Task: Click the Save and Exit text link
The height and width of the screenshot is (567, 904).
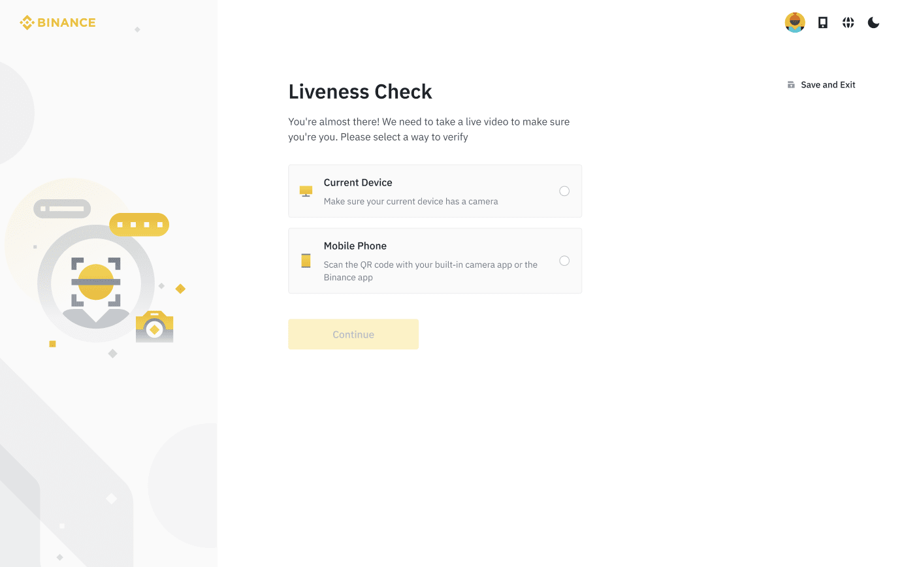Action: click(x=828, y=85)
